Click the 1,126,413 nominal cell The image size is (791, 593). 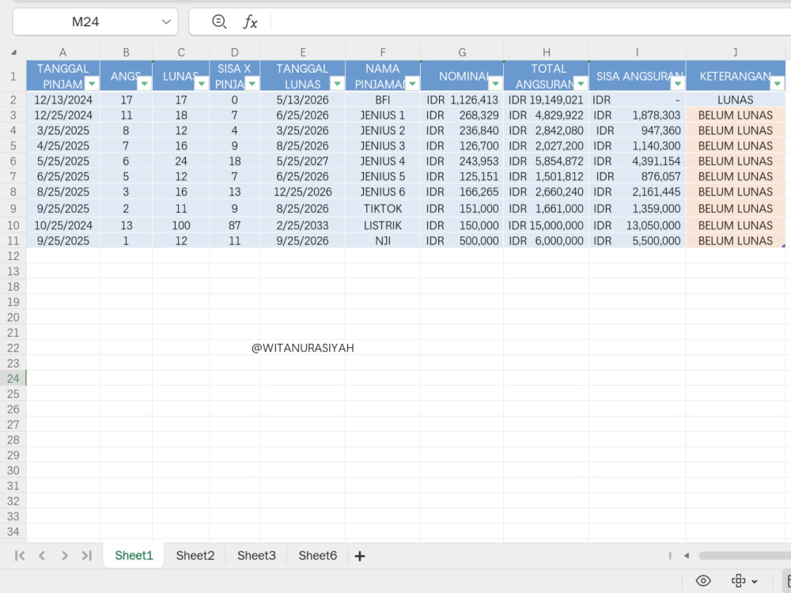pyautogui.click(x=462, y=100)
